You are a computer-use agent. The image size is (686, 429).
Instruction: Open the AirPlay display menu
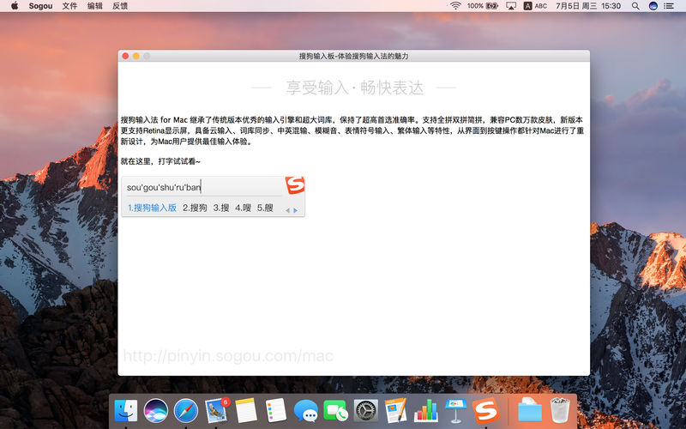pos(510,6)
